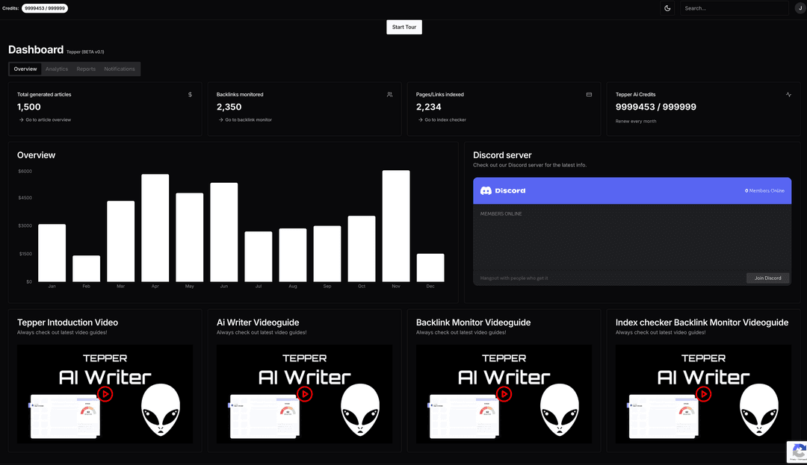This screenshot has height=465, width=807.
Task: Click the 2,234 pages indexed value
Action: point(429,107)
